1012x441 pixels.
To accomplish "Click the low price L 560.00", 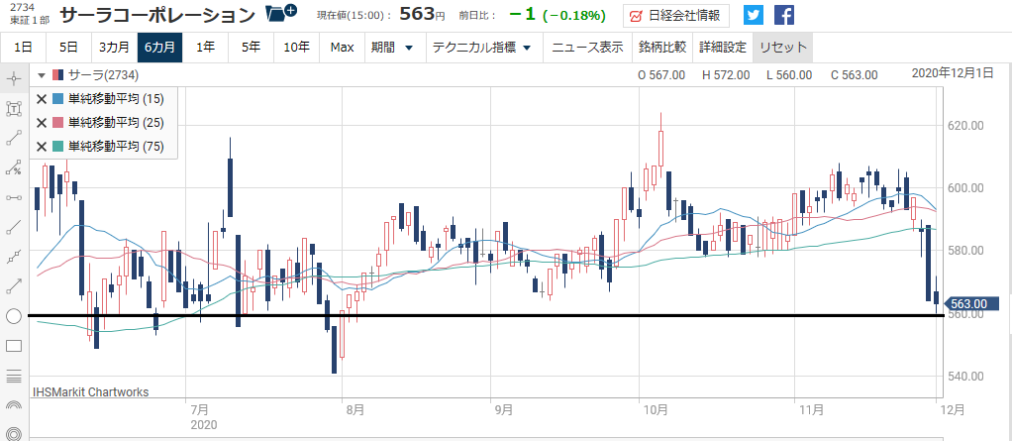I will (788, 75).
